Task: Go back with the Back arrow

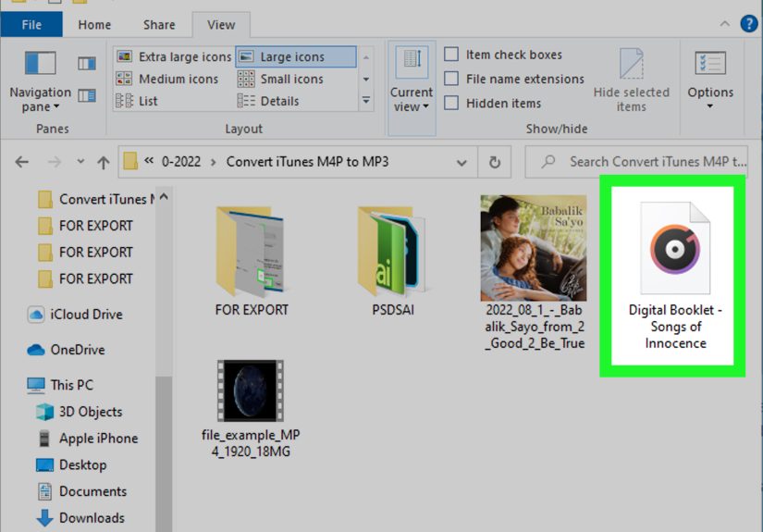Action: 22,162
